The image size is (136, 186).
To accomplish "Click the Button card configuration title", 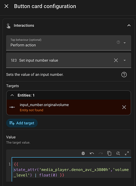I will pos(45,6).
